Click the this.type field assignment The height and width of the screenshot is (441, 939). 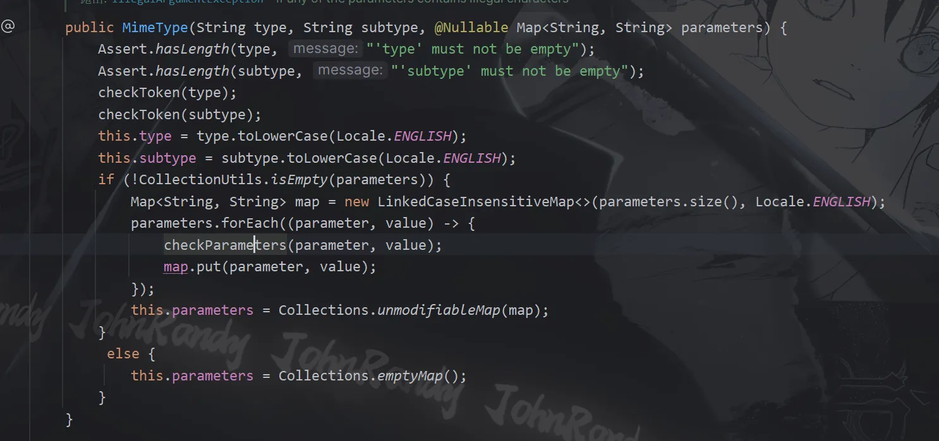point(135,136)
